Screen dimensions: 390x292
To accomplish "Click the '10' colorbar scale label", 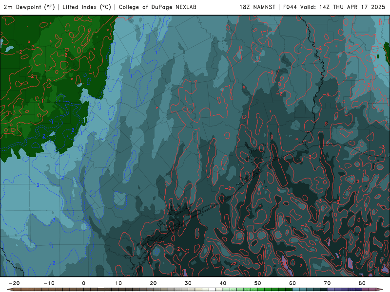I will point(118,283).
